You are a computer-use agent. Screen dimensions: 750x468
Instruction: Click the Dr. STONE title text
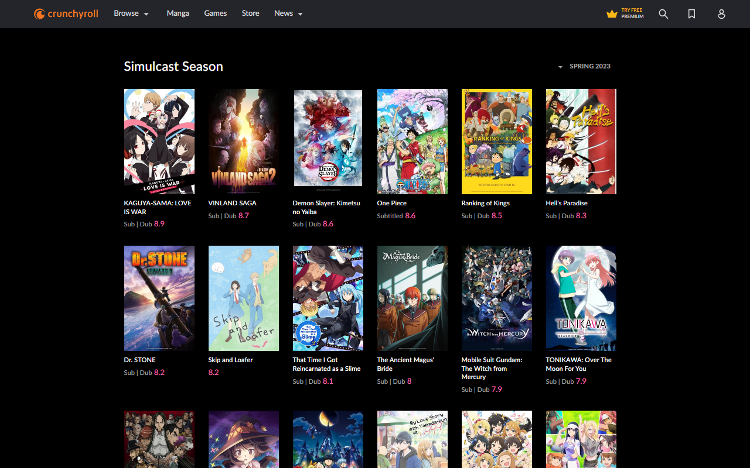(x=140, y=360)
